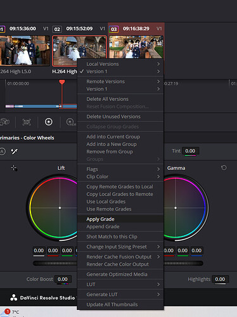
Task: Open the HDR wheels palette icon
Action: pos(71,122)
